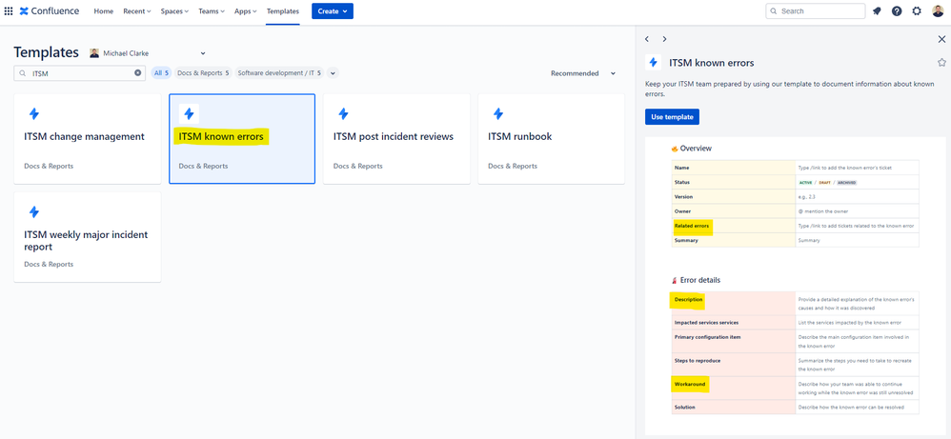
Task: Click the lightning icon in preview header
Action: click(653, 63)
